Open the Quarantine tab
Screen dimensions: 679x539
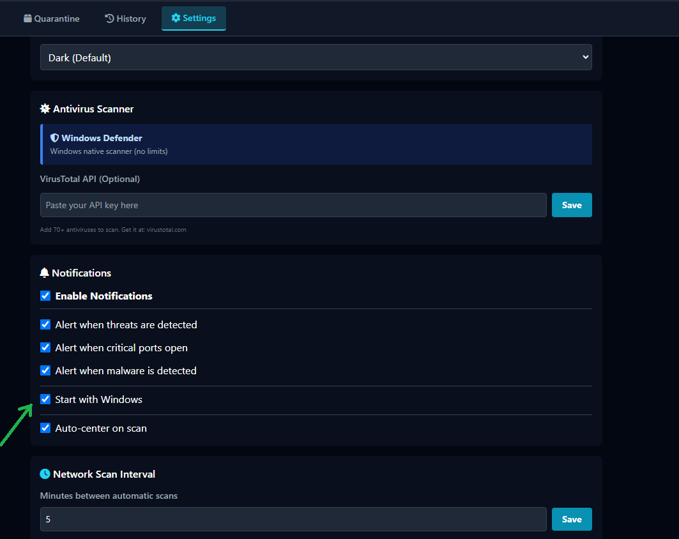(52, 19)
